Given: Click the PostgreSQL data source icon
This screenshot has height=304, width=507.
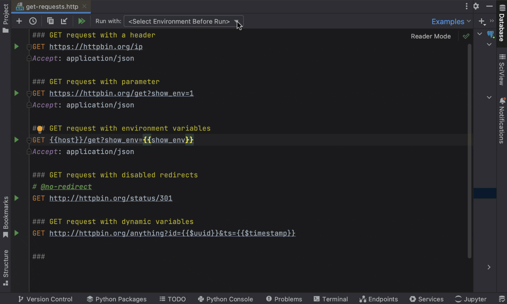Looking at the screenshot, I should [490, 34].
